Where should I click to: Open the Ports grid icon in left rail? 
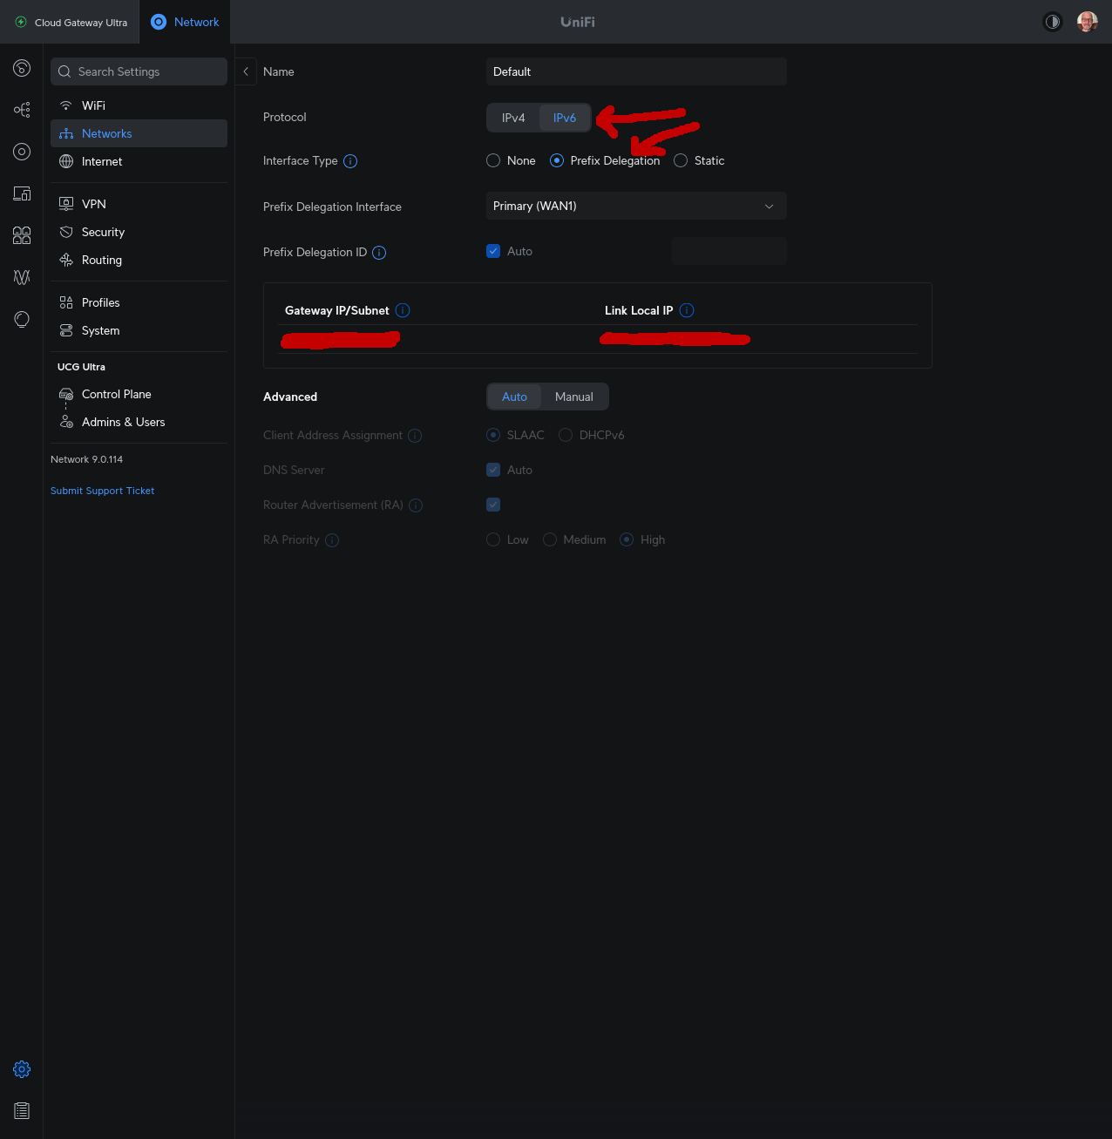(x=22, y=235)
